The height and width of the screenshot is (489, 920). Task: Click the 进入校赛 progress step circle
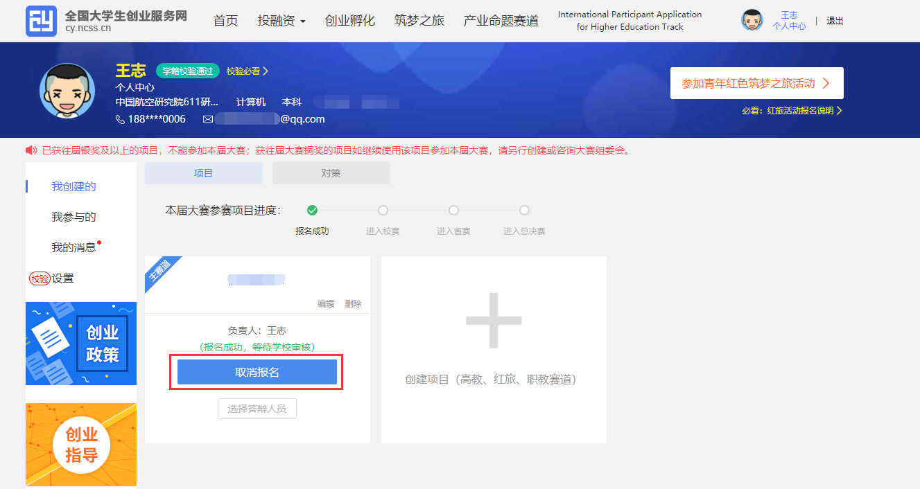point(383,211)
